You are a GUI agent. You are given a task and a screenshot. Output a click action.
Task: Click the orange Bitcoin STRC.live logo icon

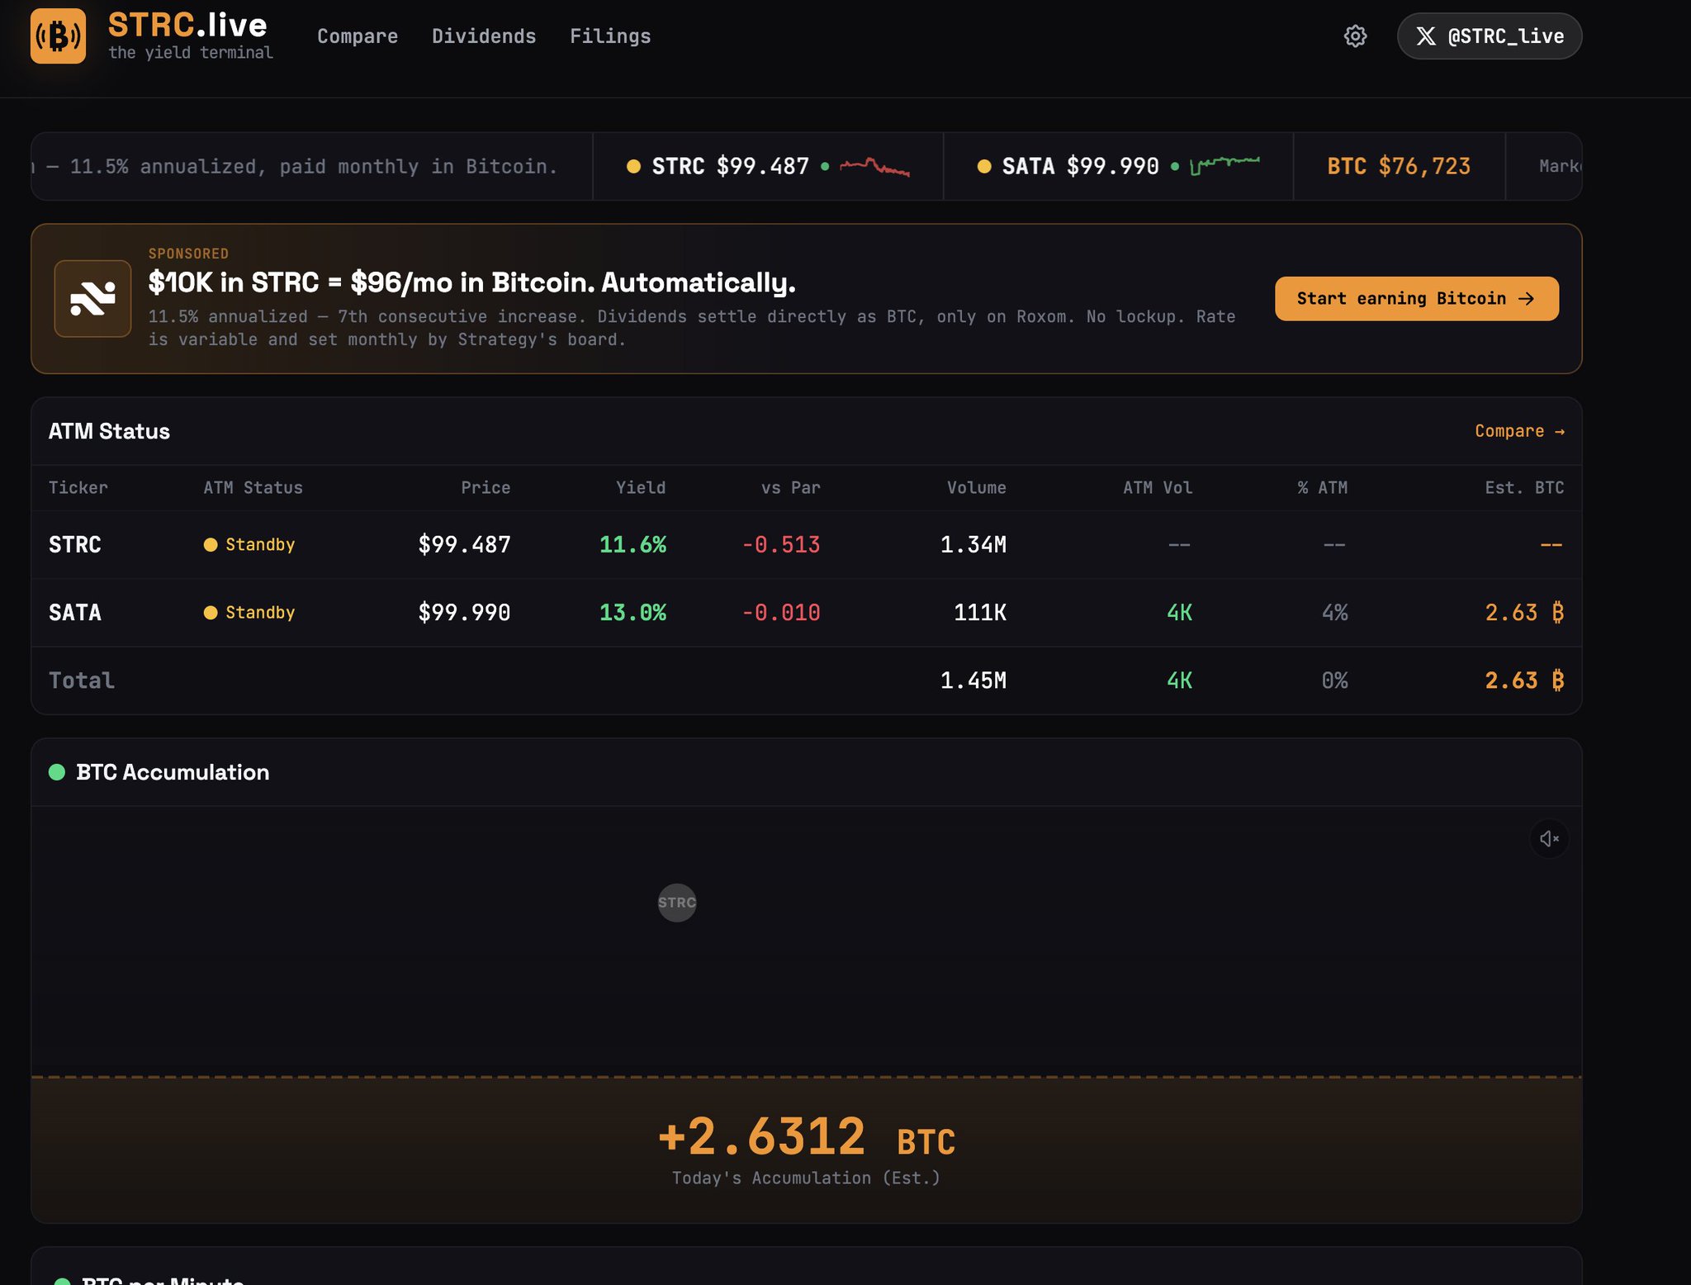tap(58, 36)
